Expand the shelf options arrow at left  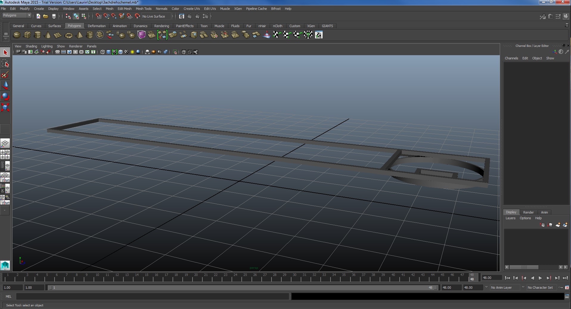(x=5, y=38)
